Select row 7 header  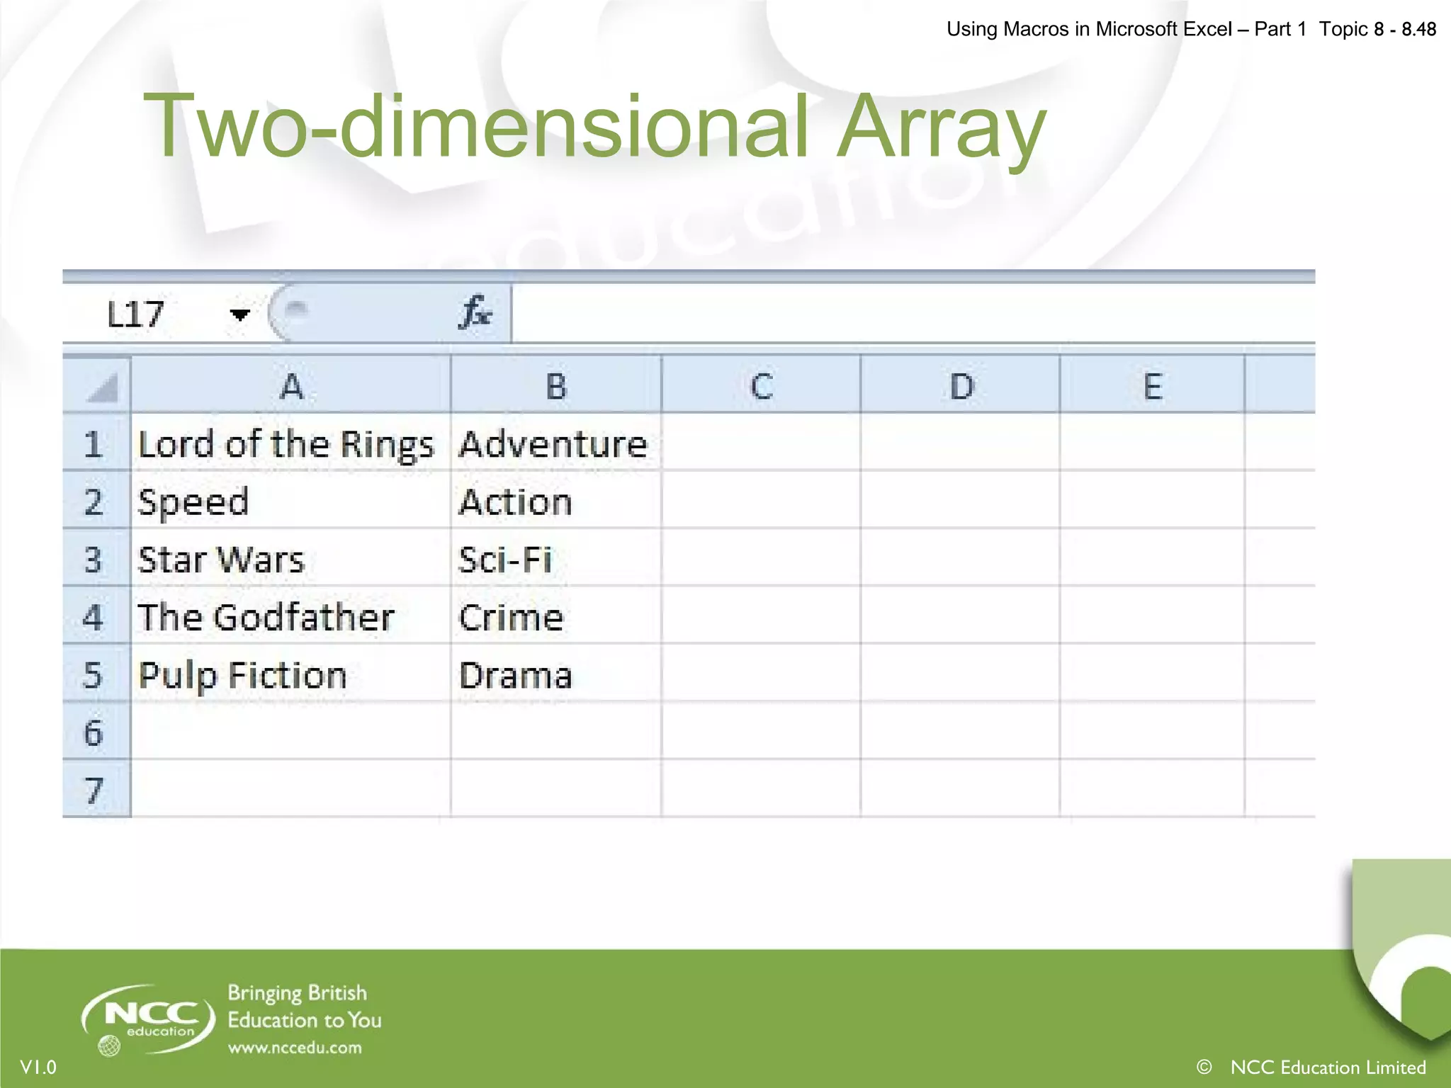pos(97,789)
